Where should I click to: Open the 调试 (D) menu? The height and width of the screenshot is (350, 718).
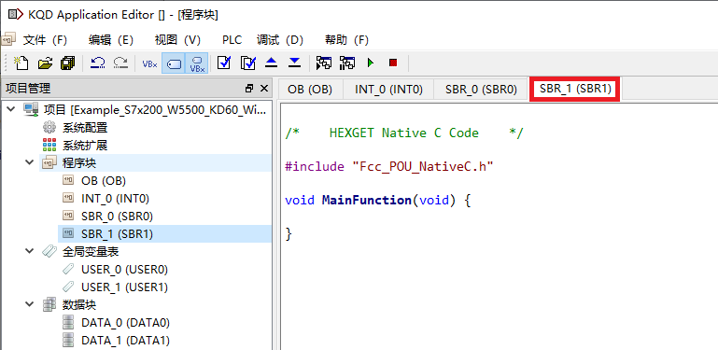(x=280, y=40)
